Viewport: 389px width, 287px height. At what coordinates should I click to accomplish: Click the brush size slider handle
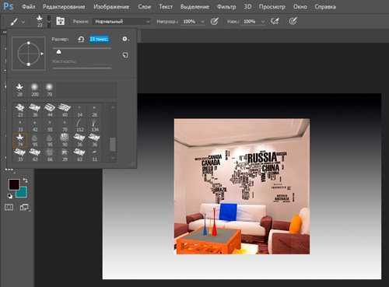(x=59, y=52)
